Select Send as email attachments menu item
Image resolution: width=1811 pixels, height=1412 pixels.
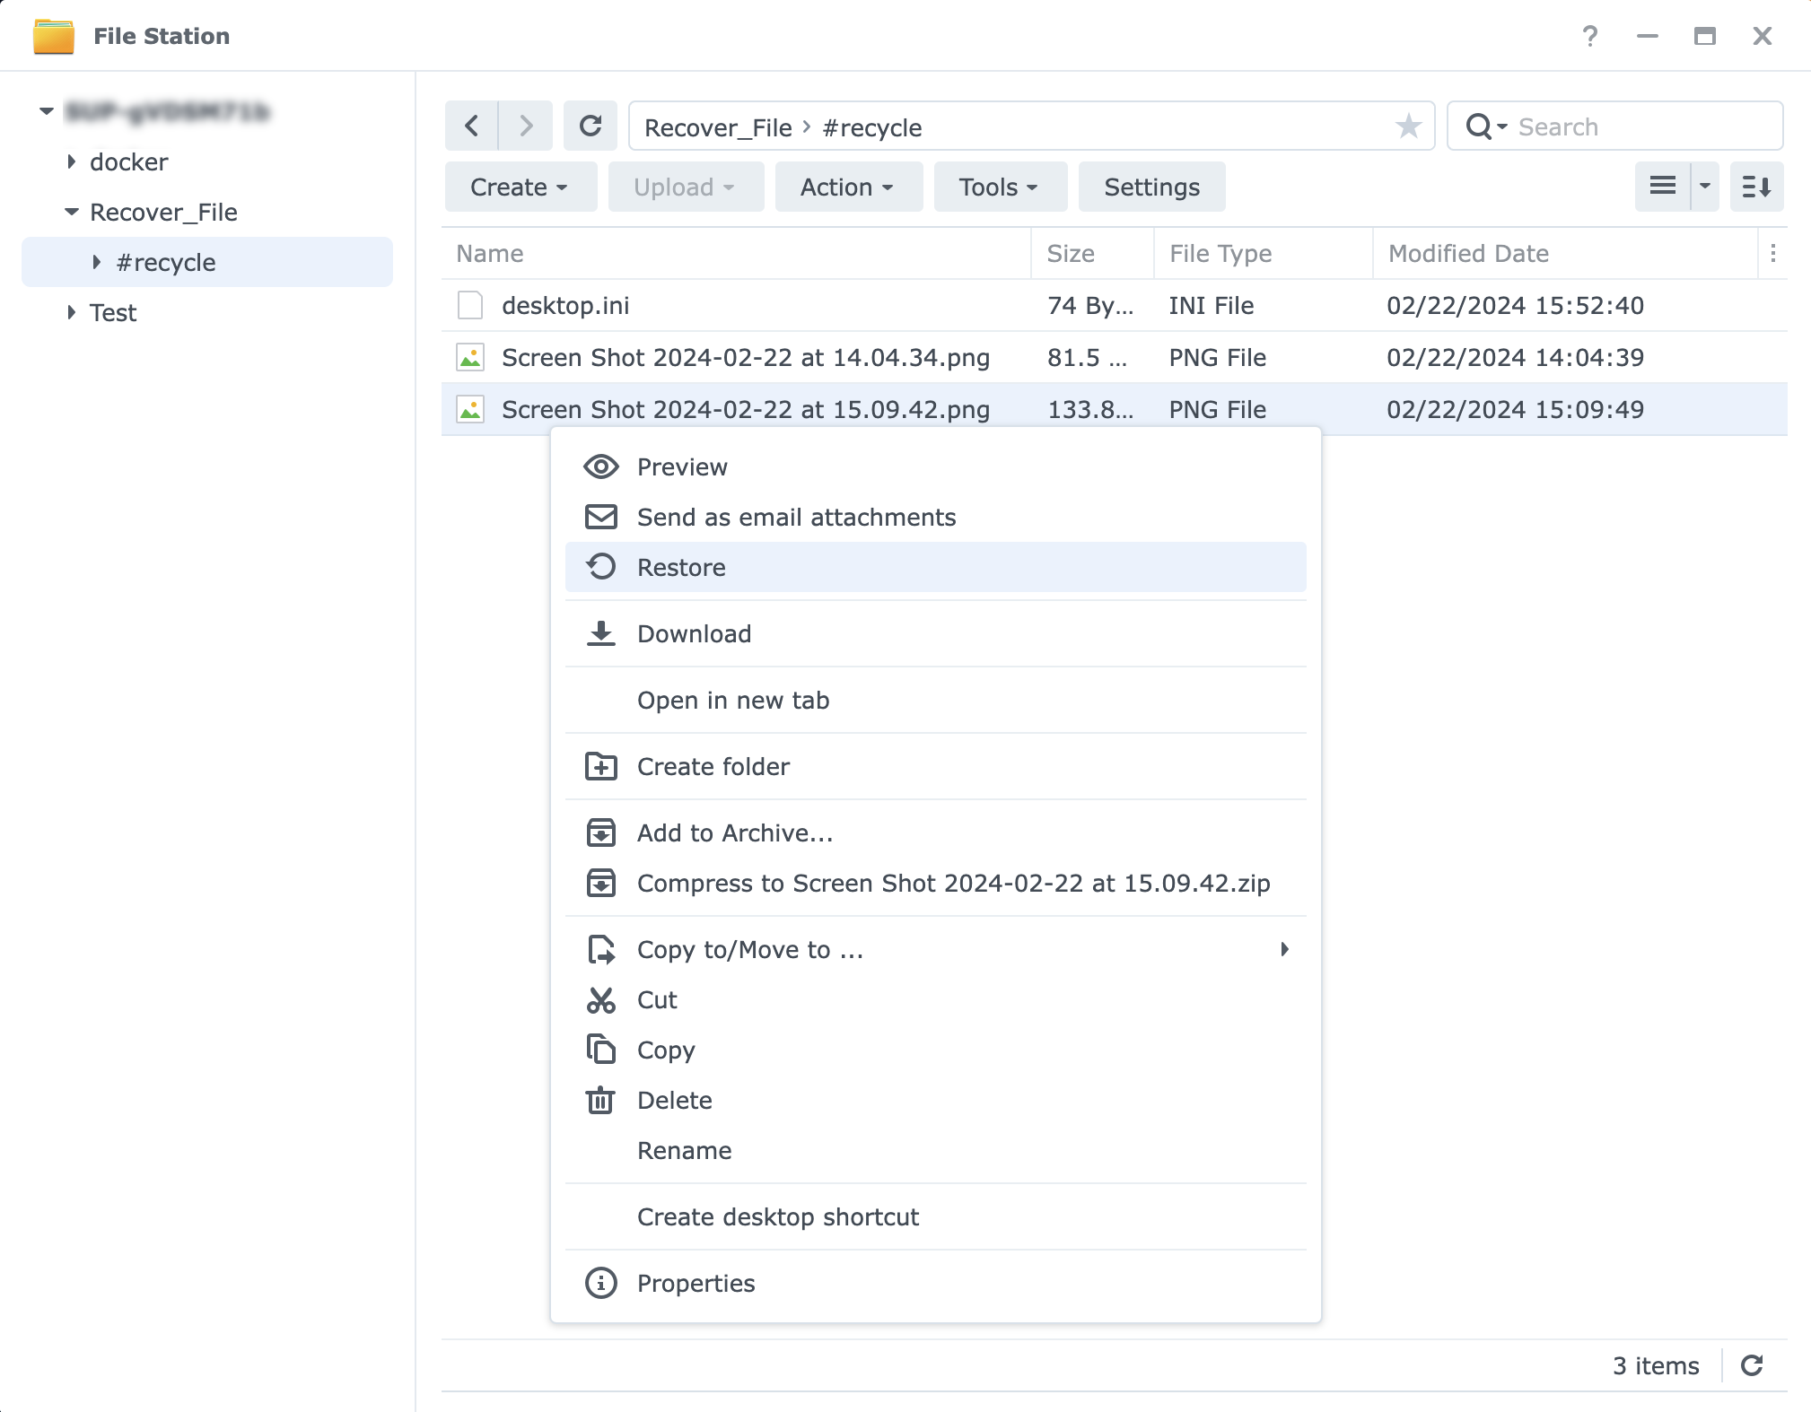click(795, 518)
